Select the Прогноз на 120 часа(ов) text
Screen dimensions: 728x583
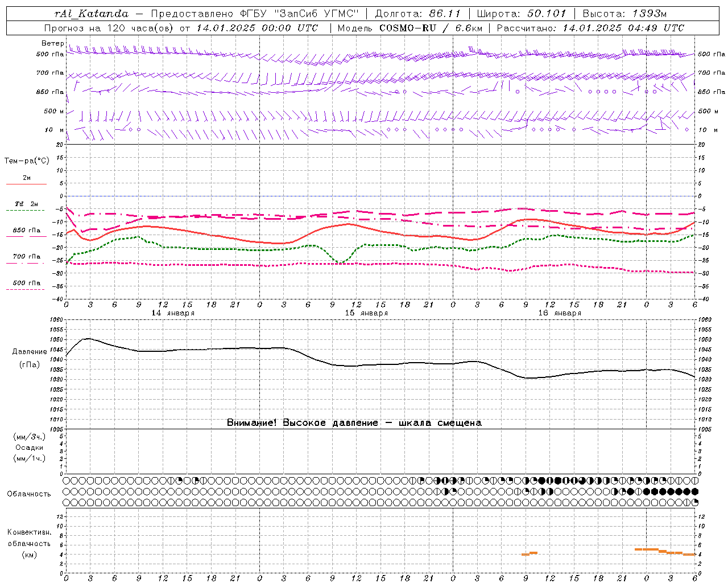110,28
